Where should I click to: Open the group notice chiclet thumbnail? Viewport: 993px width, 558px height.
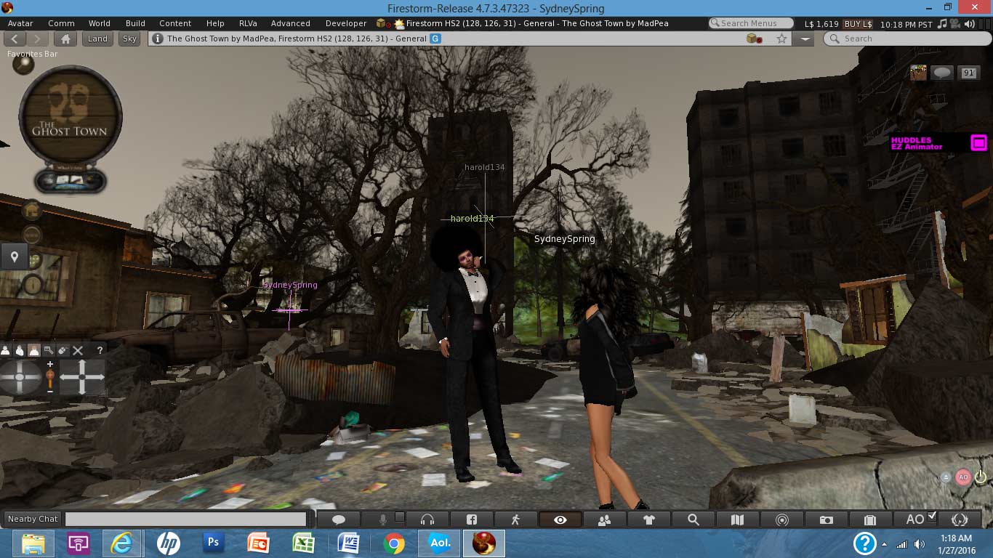918,72
